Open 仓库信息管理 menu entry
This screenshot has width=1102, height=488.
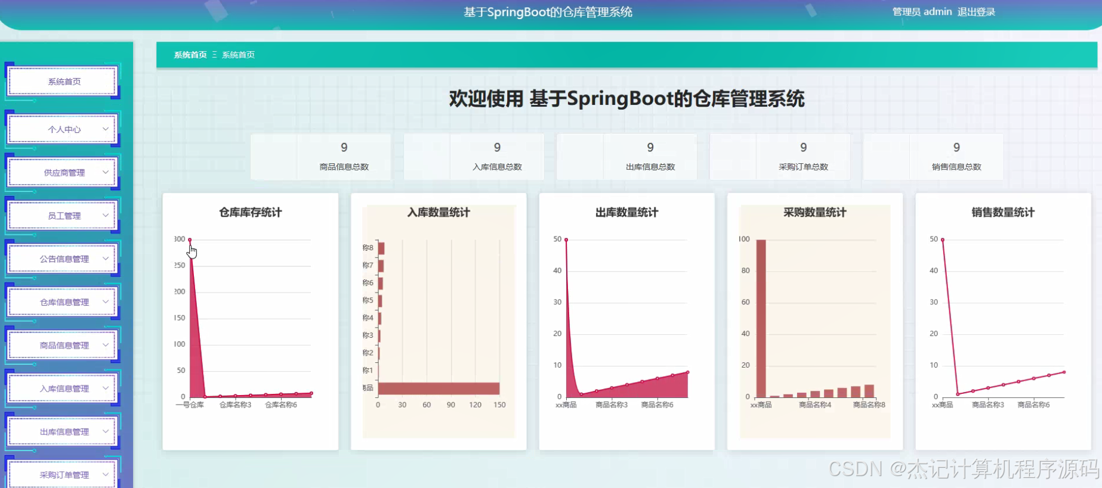click(63, 302)
